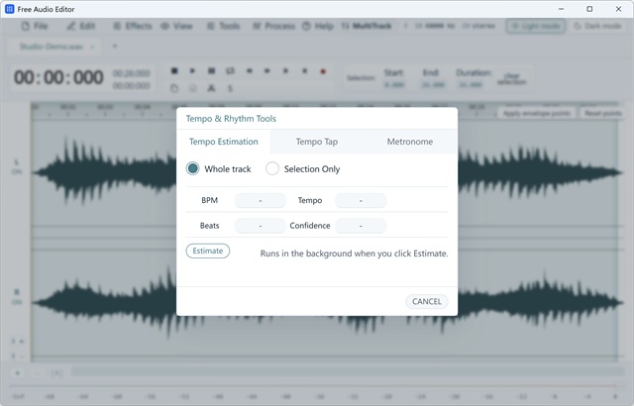Open the MultiTrack view
Image resolution: width=634 pixels, height=406 pixels.
[x=367, y=27]
